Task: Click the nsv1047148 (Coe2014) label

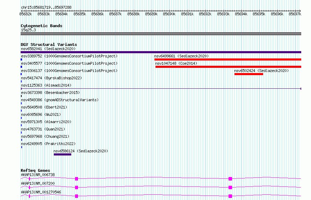Action: pyautogui.click(x=176, y=63)
